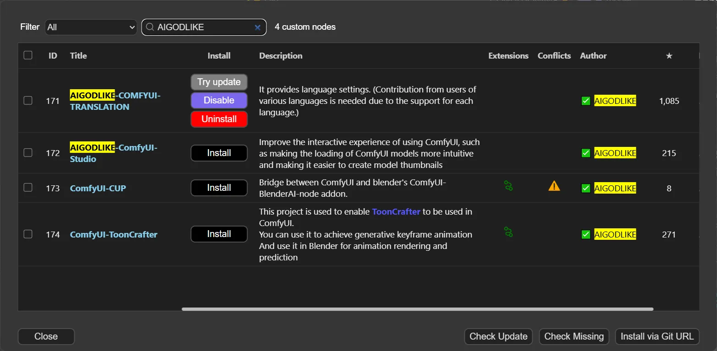This screenshot has width=717, height=351.
Task: Sort by the Conflicts column header
Action: coord(554,56)
